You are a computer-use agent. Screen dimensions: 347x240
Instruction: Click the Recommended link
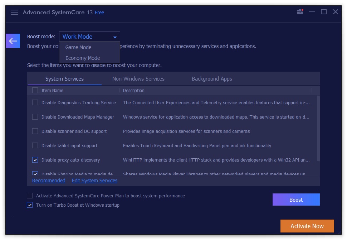pos(48,181)
